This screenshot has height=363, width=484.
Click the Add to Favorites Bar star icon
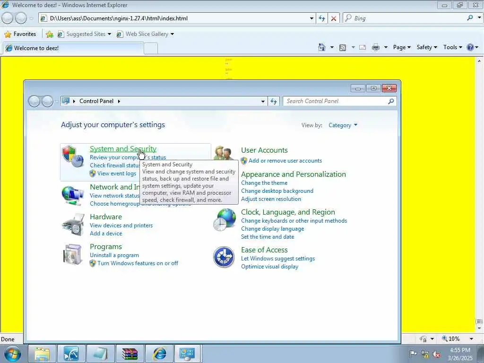pyautogui.click(x=49, y=34)
